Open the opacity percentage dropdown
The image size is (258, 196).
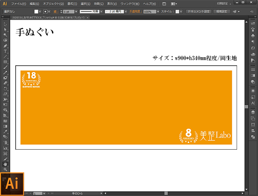158,12
